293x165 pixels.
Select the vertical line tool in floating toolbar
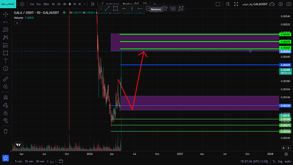point(132,8)
